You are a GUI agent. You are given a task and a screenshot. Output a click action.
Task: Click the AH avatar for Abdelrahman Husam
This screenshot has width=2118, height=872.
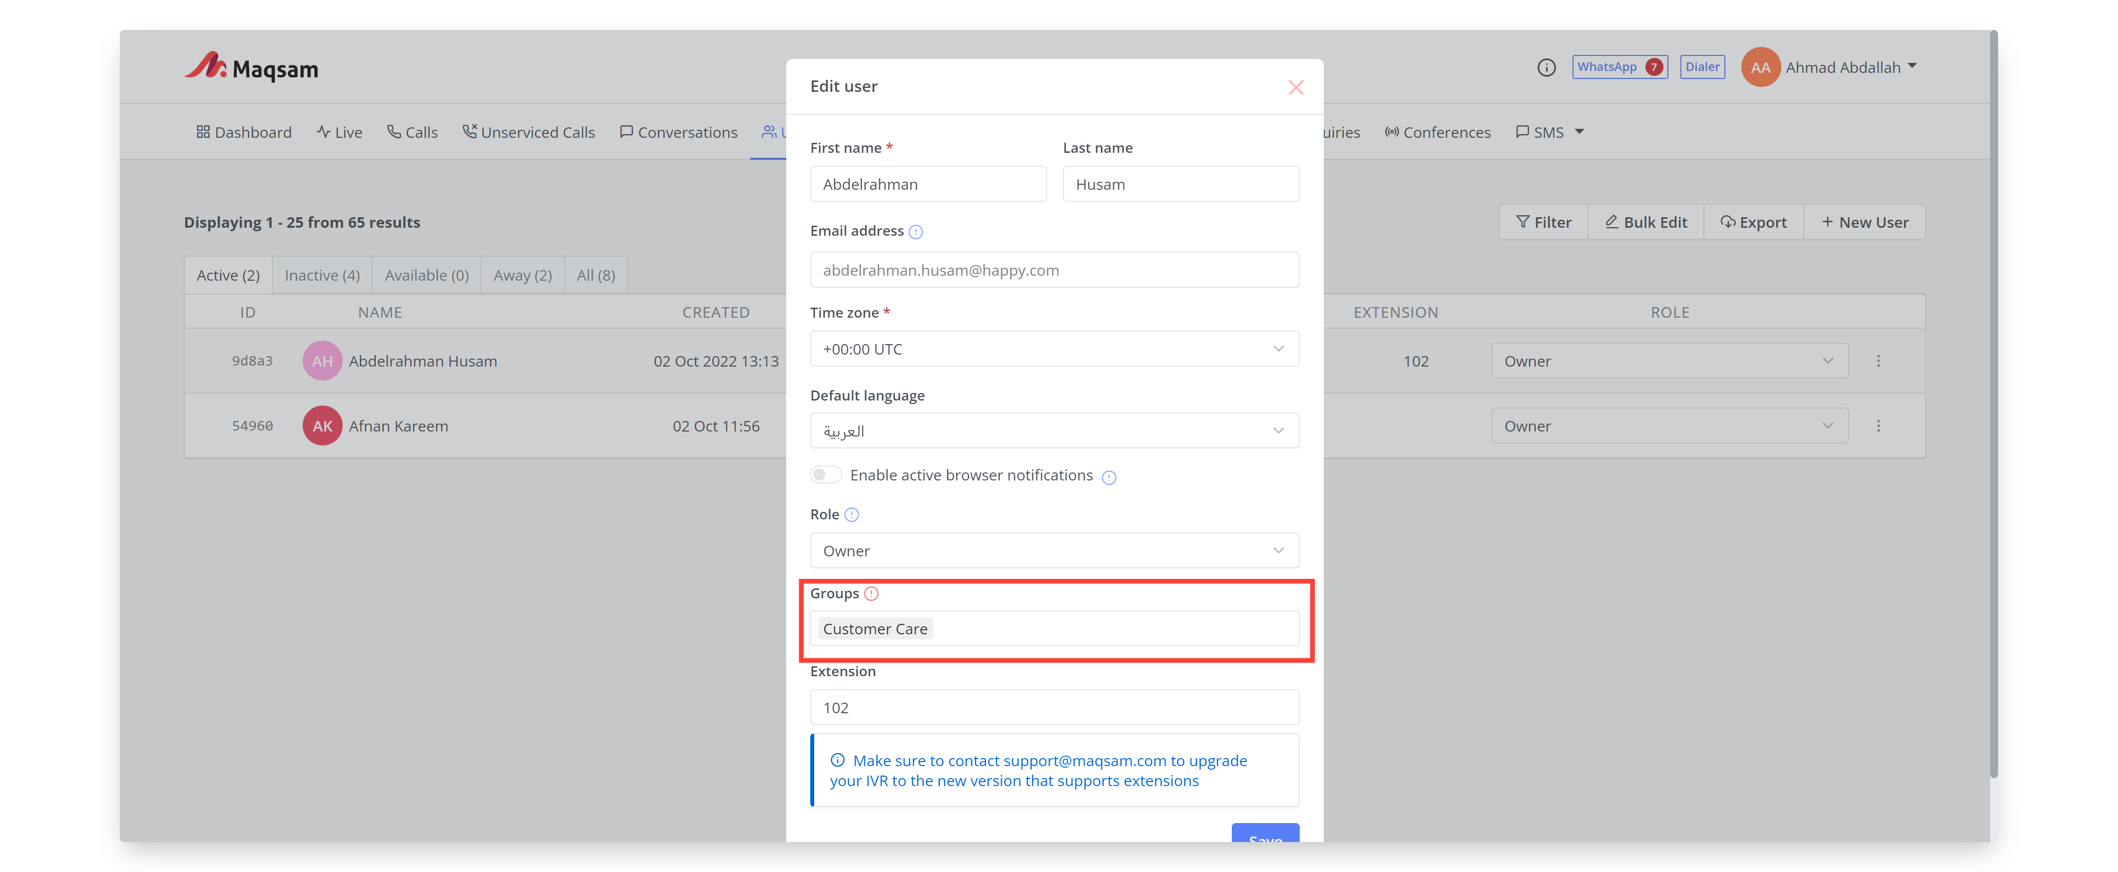(322, 361)
